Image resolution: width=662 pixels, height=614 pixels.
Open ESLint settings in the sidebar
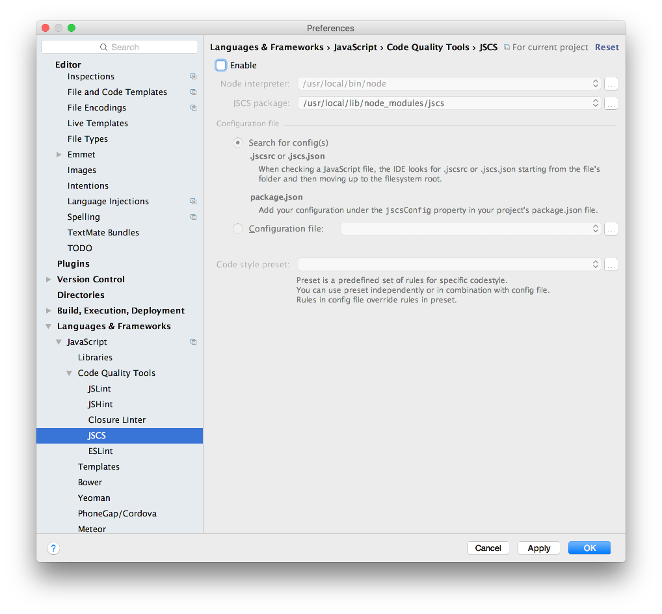click(x=101, y=451)
